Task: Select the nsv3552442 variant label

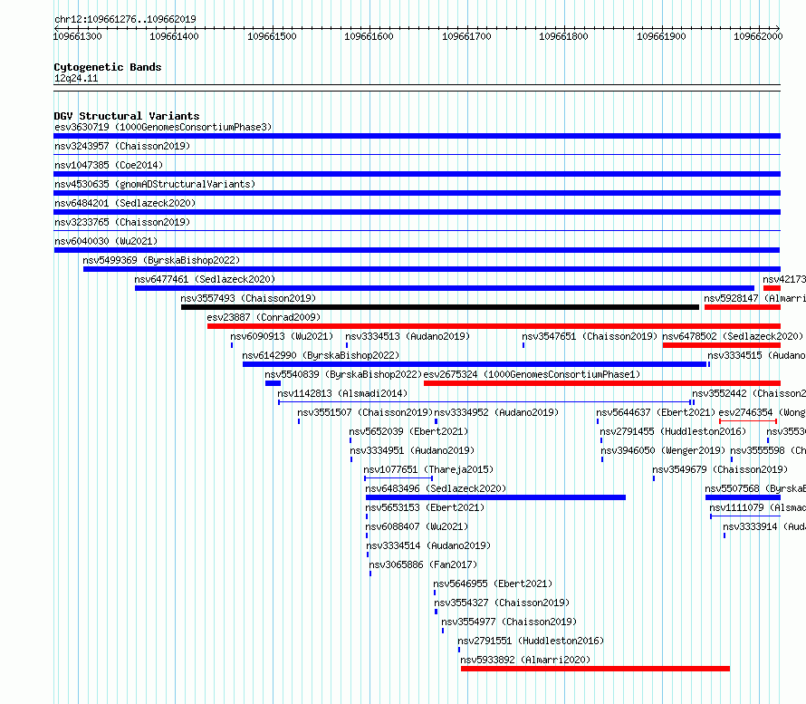Action: pyautogui.click(x=748, y=393)
